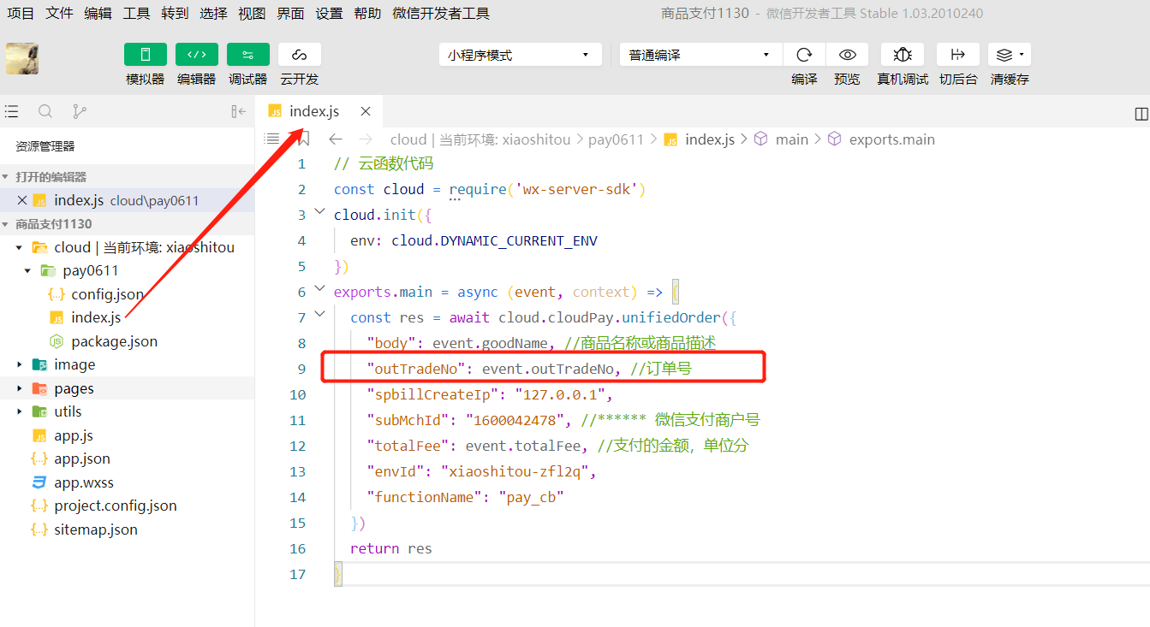Close index.js in open editors list
Image resolution: width=1150 pixels, height=627 pixels.
(x=22, y=200)
